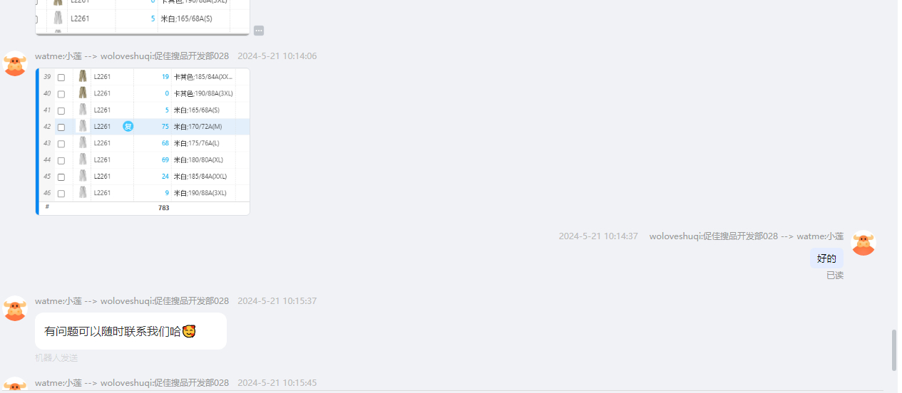Click the 有问题可以随时联系我们哈 message bubble
902x393 pixels.
[x=130, y=331]
